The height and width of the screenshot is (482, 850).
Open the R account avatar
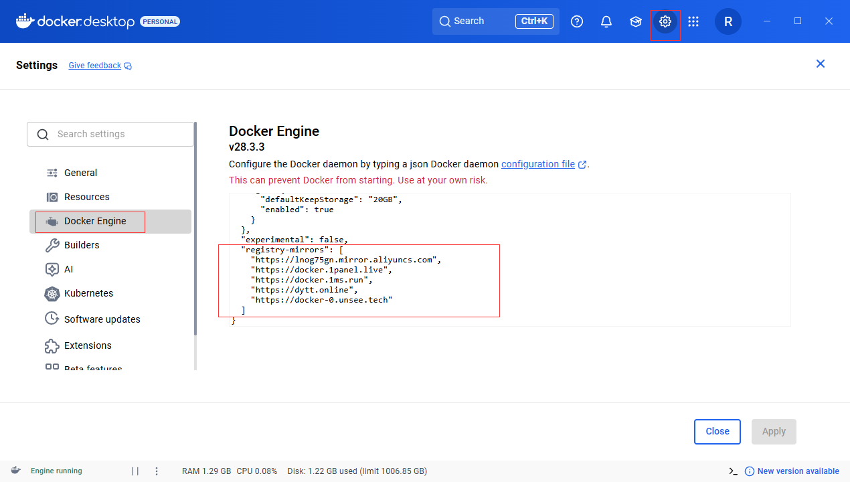pos(728,21)
